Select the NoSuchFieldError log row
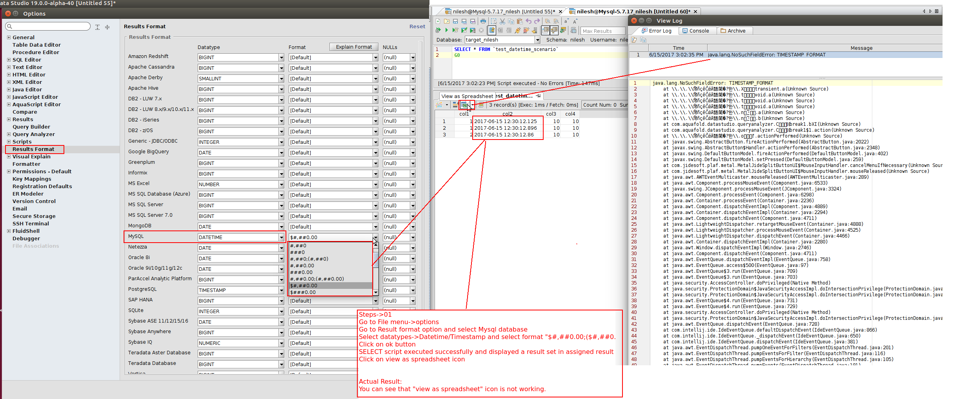This screenshot has width=959, height=399. [x=786, y=55]
